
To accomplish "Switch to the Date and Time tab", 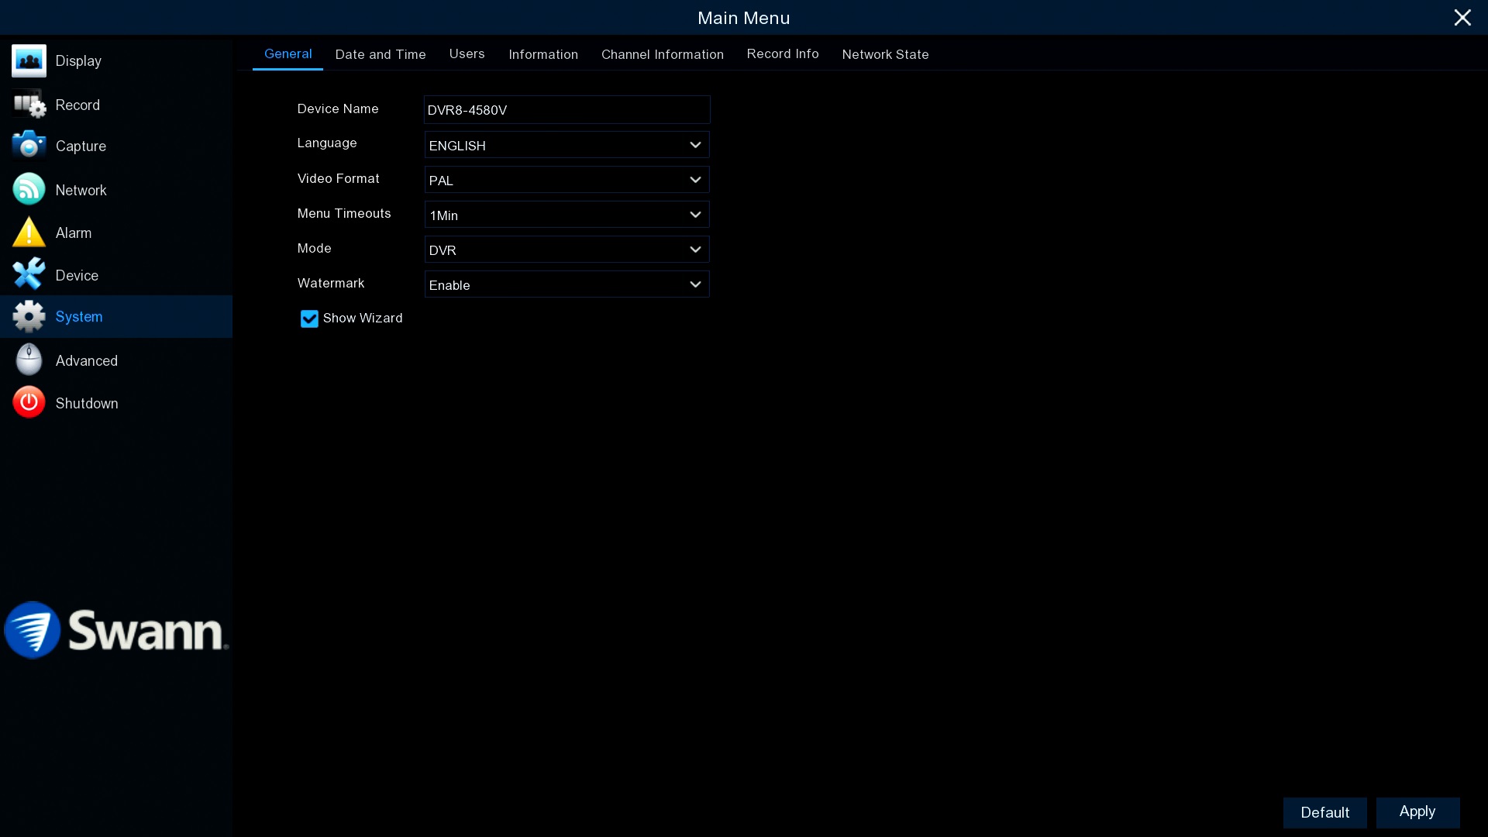I will (380, 54).
